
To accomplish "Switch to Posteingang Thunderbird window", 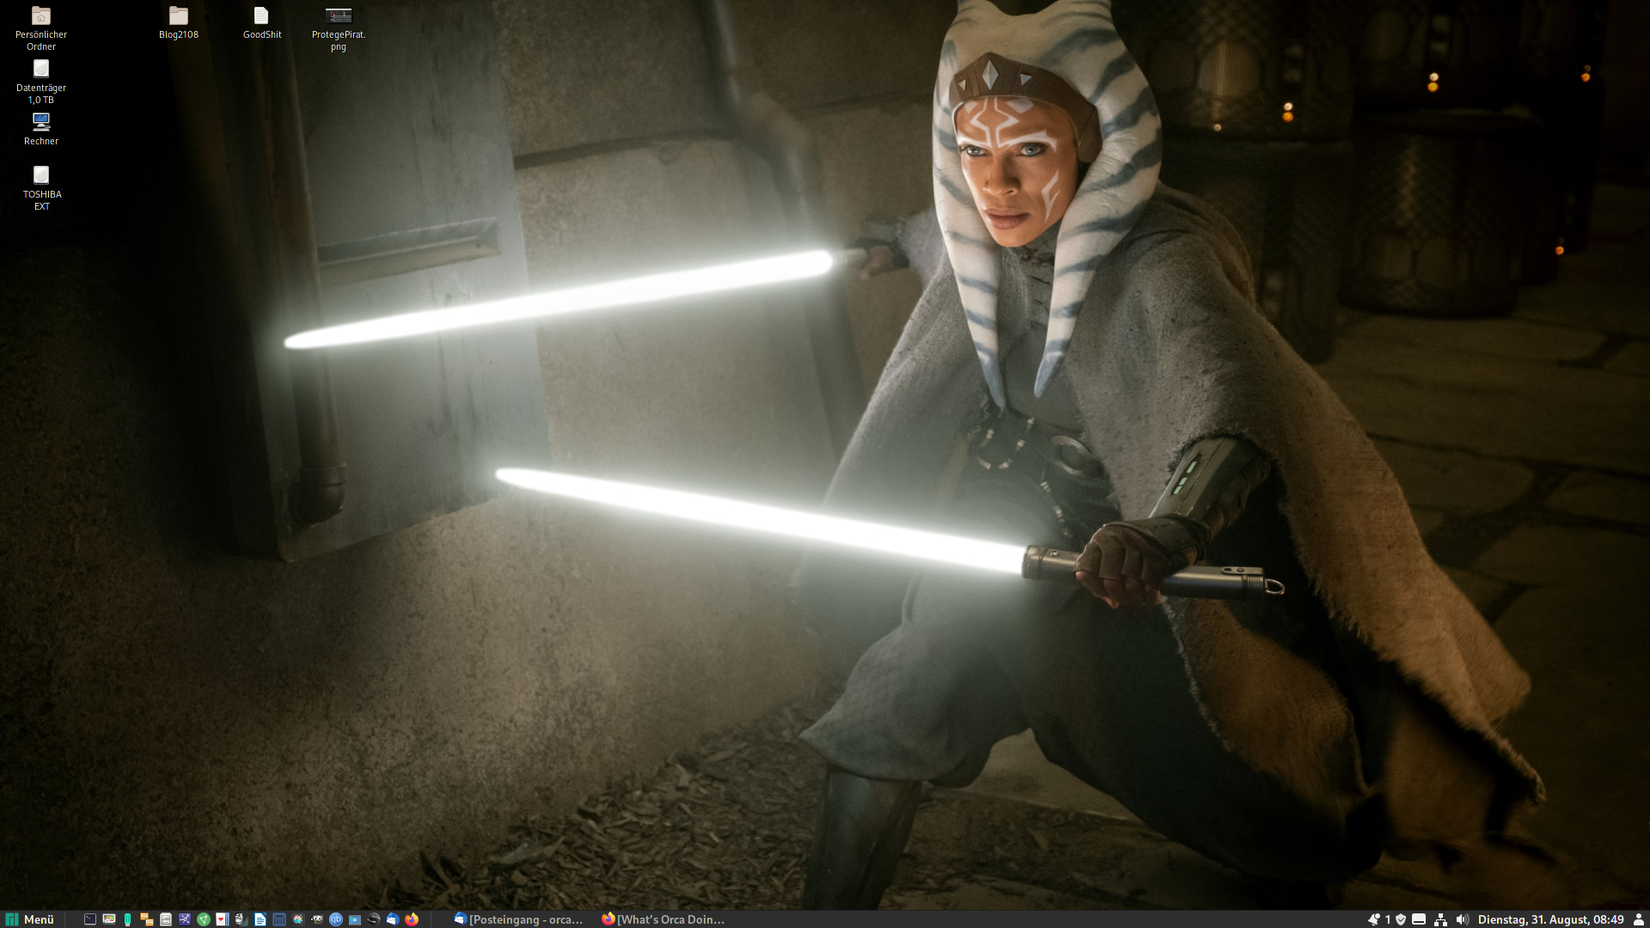I will pos(519,919).
